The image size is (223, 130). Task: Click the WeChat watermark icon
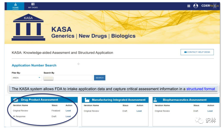(x=200, y=121)
